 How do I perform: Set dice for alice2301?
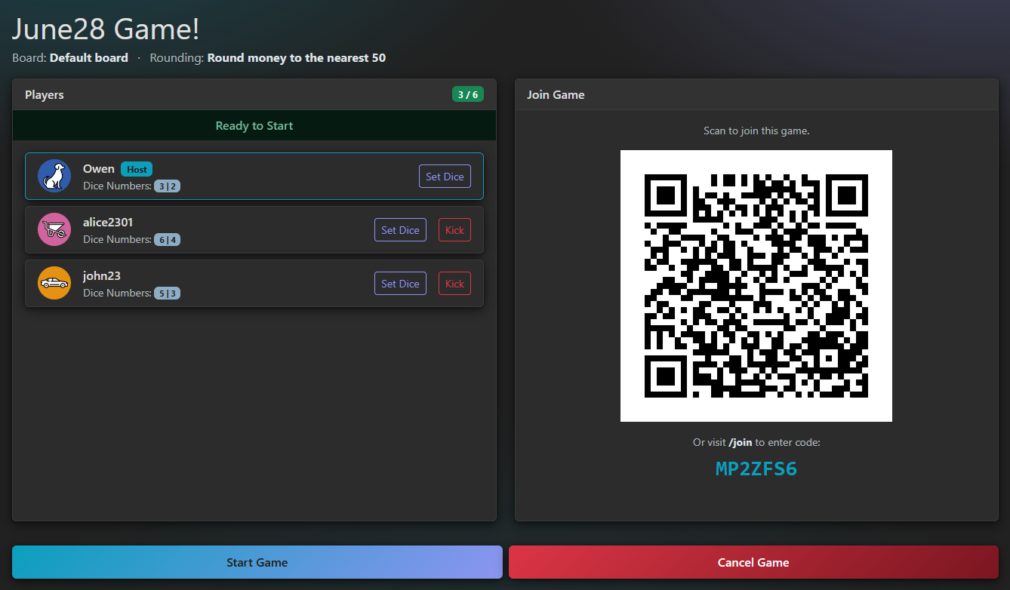point(400,230)
